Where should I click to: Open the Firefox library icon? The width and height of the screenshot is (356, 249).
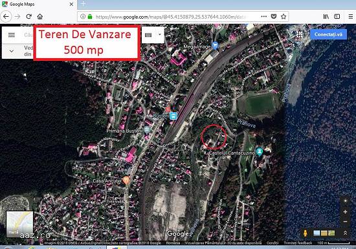(326, 17)
